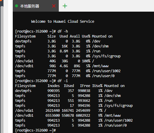Open a new session with green plus

(x=65, y=6)
